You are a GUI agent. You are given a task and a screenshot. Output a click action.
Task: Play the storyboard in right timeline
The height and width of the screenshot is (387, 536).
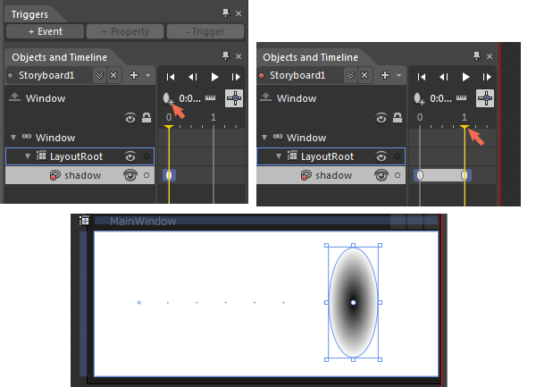[465, 77]
